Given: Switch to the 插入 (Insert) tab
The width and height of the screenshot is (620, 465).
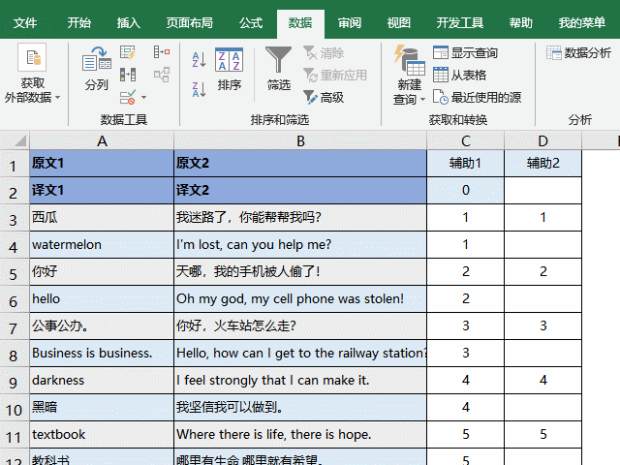Looking at the screenshot, I should [x=129, y=23].
